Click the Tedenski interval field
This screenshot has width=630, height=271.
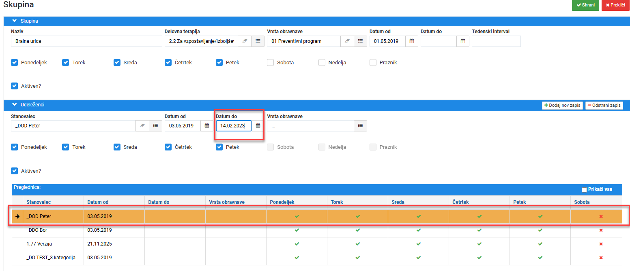(x=496, y=41)
